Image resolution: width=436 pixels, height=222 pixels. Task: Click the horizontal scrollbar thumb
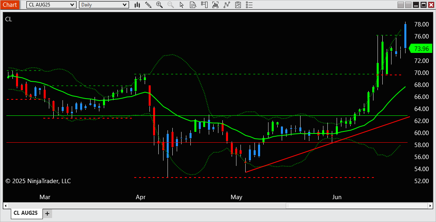[x=357, y=206]
